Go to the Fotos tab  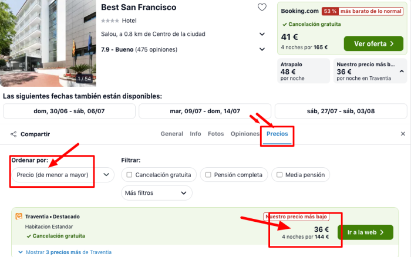215,134
